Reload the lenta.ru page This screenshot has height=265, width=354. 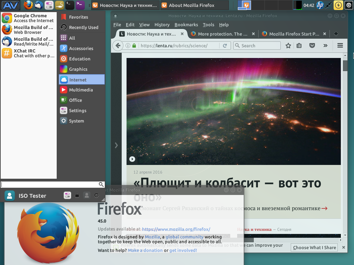224,46
